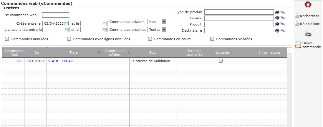Viewport: 323px width, 127px height.
Task: Clear the Famille field with eraser icon
Action: click(283, 18)
